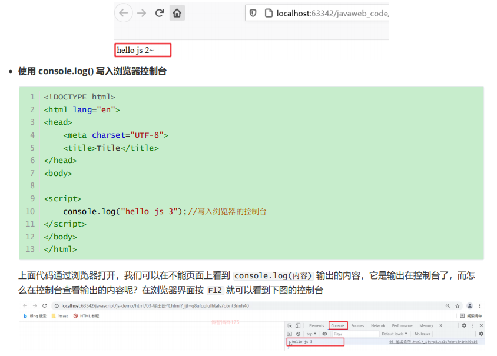
Task: Click the closing </script> tag on line 11
Action: point(65,224)
